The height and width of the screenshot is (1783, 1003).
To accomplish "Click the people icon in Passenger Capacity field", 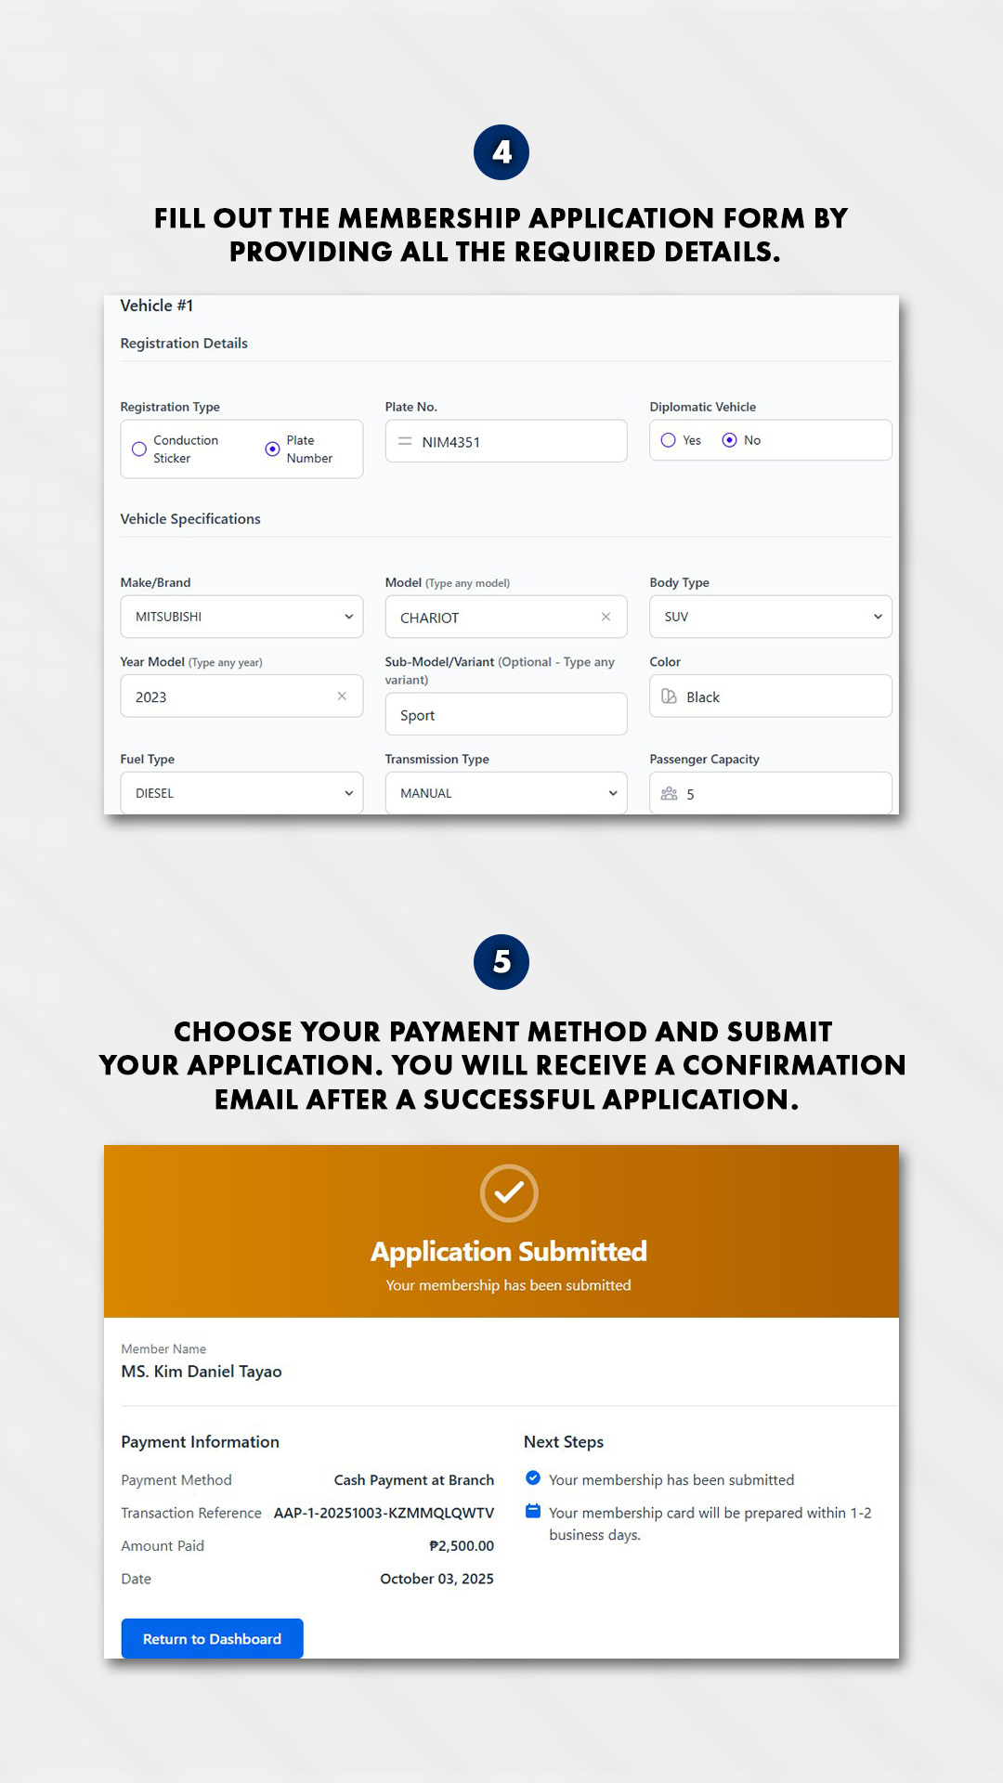I will pos(669,794).
